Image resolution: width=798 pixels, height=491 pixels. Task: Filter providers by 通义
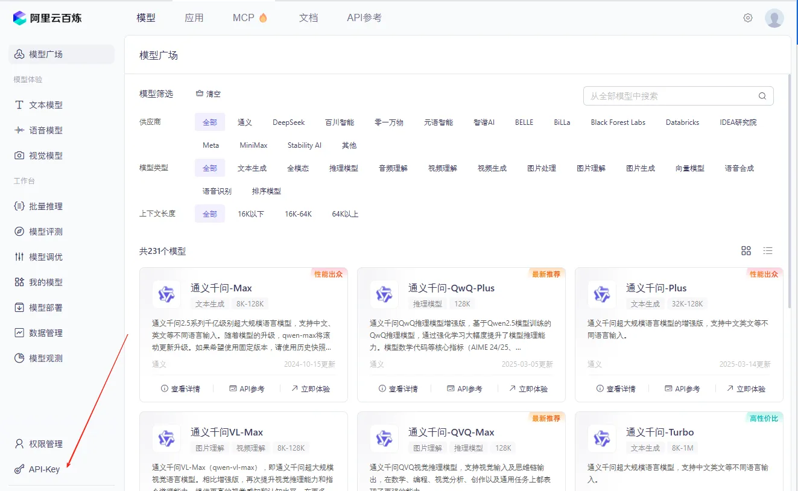click(245, 122)
